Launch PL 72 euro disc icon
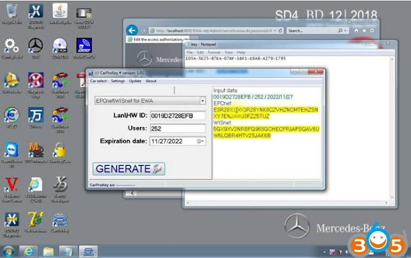The image size is (411, 258). click(12, 117)
